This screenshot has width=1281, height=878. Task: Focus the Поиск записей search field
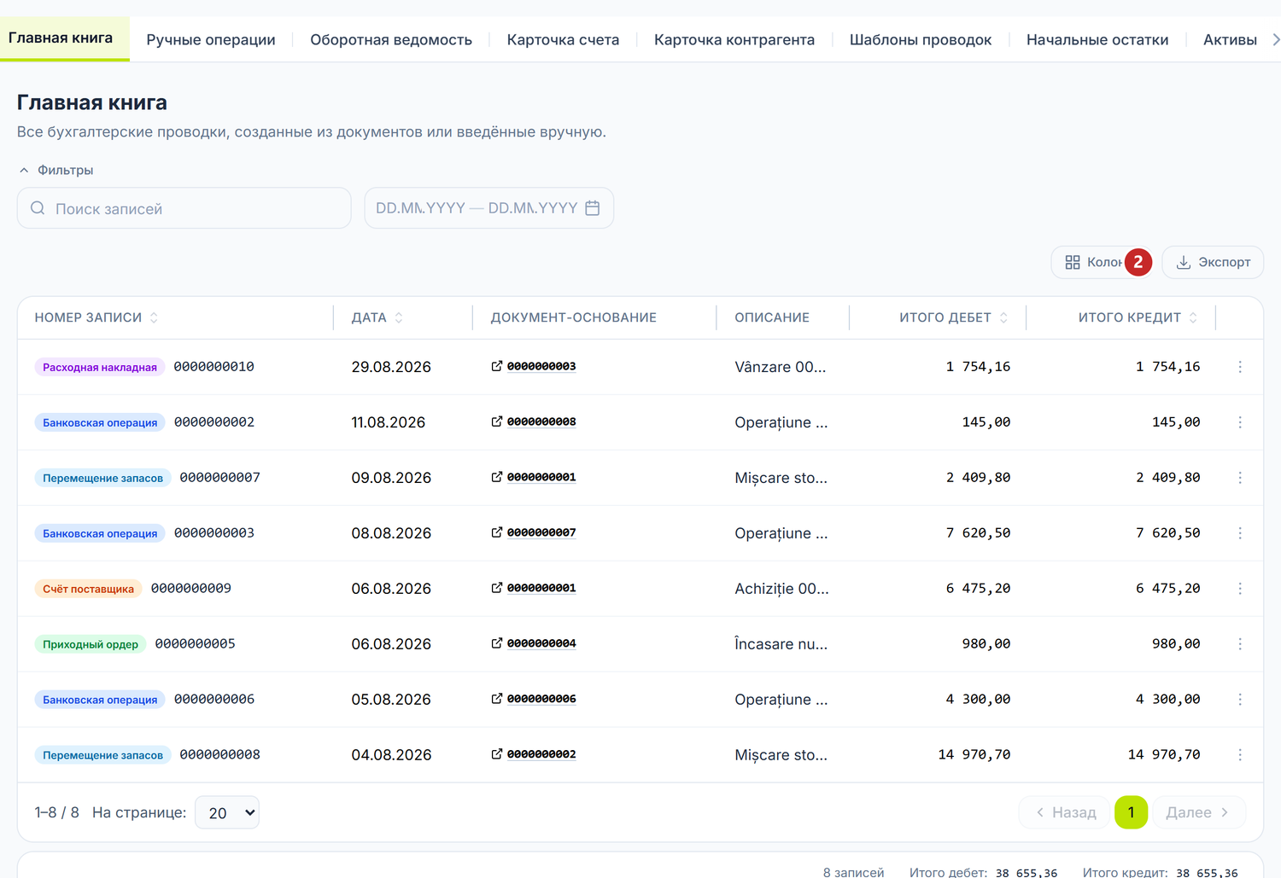184,208
